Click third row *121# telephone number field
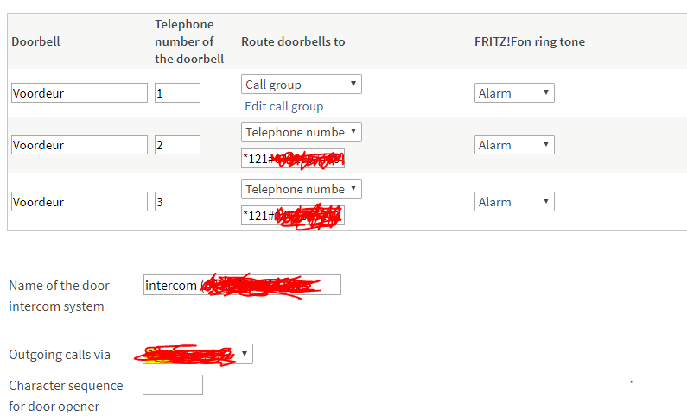 [292, 216]
